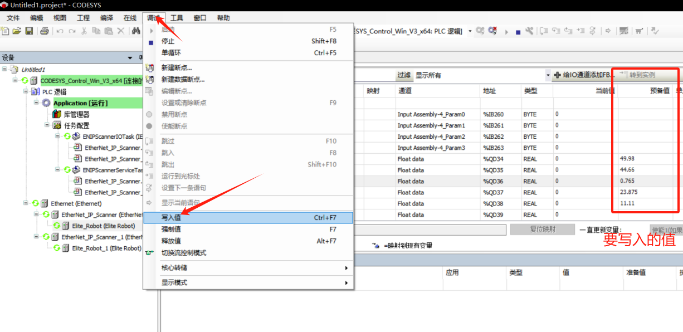Select Elite_Robot_1 device in tree
The image size is (683, 332).
point(106,248)
